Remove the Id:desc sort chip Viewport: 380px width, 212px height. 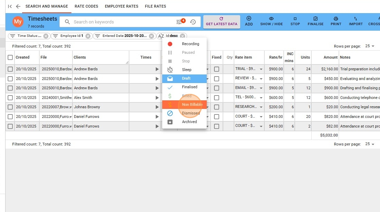click(x=183, y=36)
